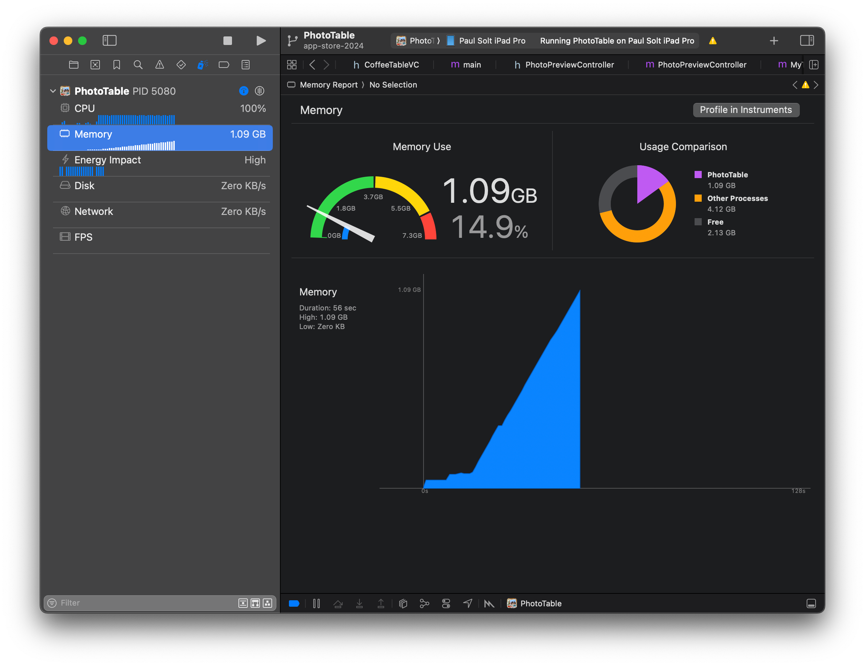This screenshot has height=666, width=865.
Task: Collapse the PhotoTable PID 5080 process
Action: pyautogui.click(x=53, y=91)
